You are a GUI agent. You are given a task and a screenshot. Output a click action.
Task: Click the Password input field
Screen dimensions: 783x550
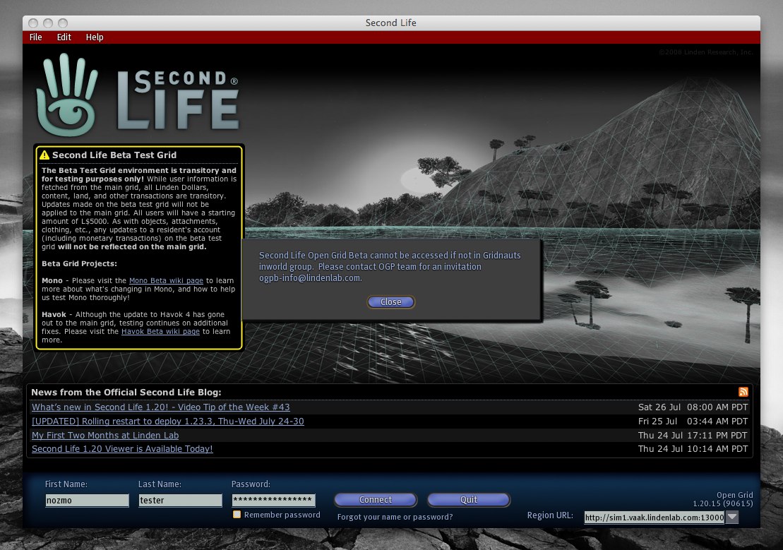tap(273, 500)
